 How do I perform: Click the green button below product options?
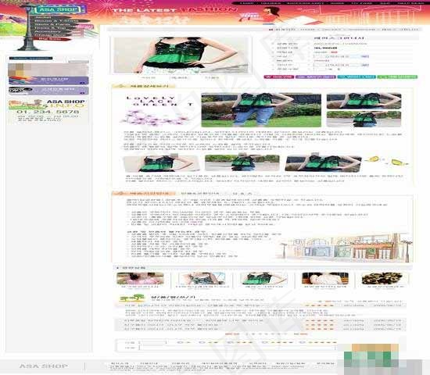397,77
